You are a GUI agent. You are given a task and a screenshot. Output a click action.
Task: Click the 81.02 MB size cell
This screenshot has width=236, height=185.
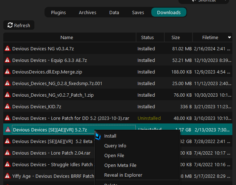click(182, 49)
